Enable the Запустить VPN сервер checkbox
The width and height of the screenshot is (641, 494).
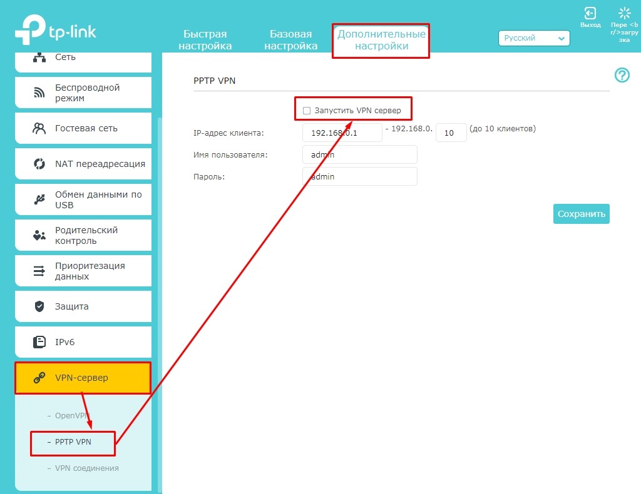(307, 111)
